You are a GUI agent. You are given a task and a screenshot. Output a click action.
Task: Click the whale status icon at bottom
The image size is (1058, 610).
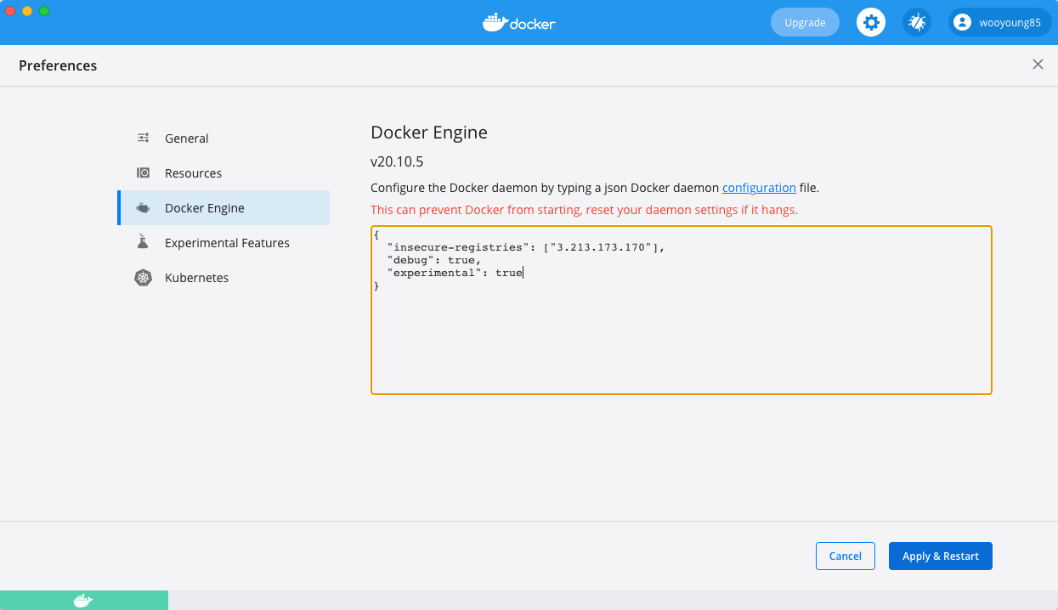click(83, 601)
